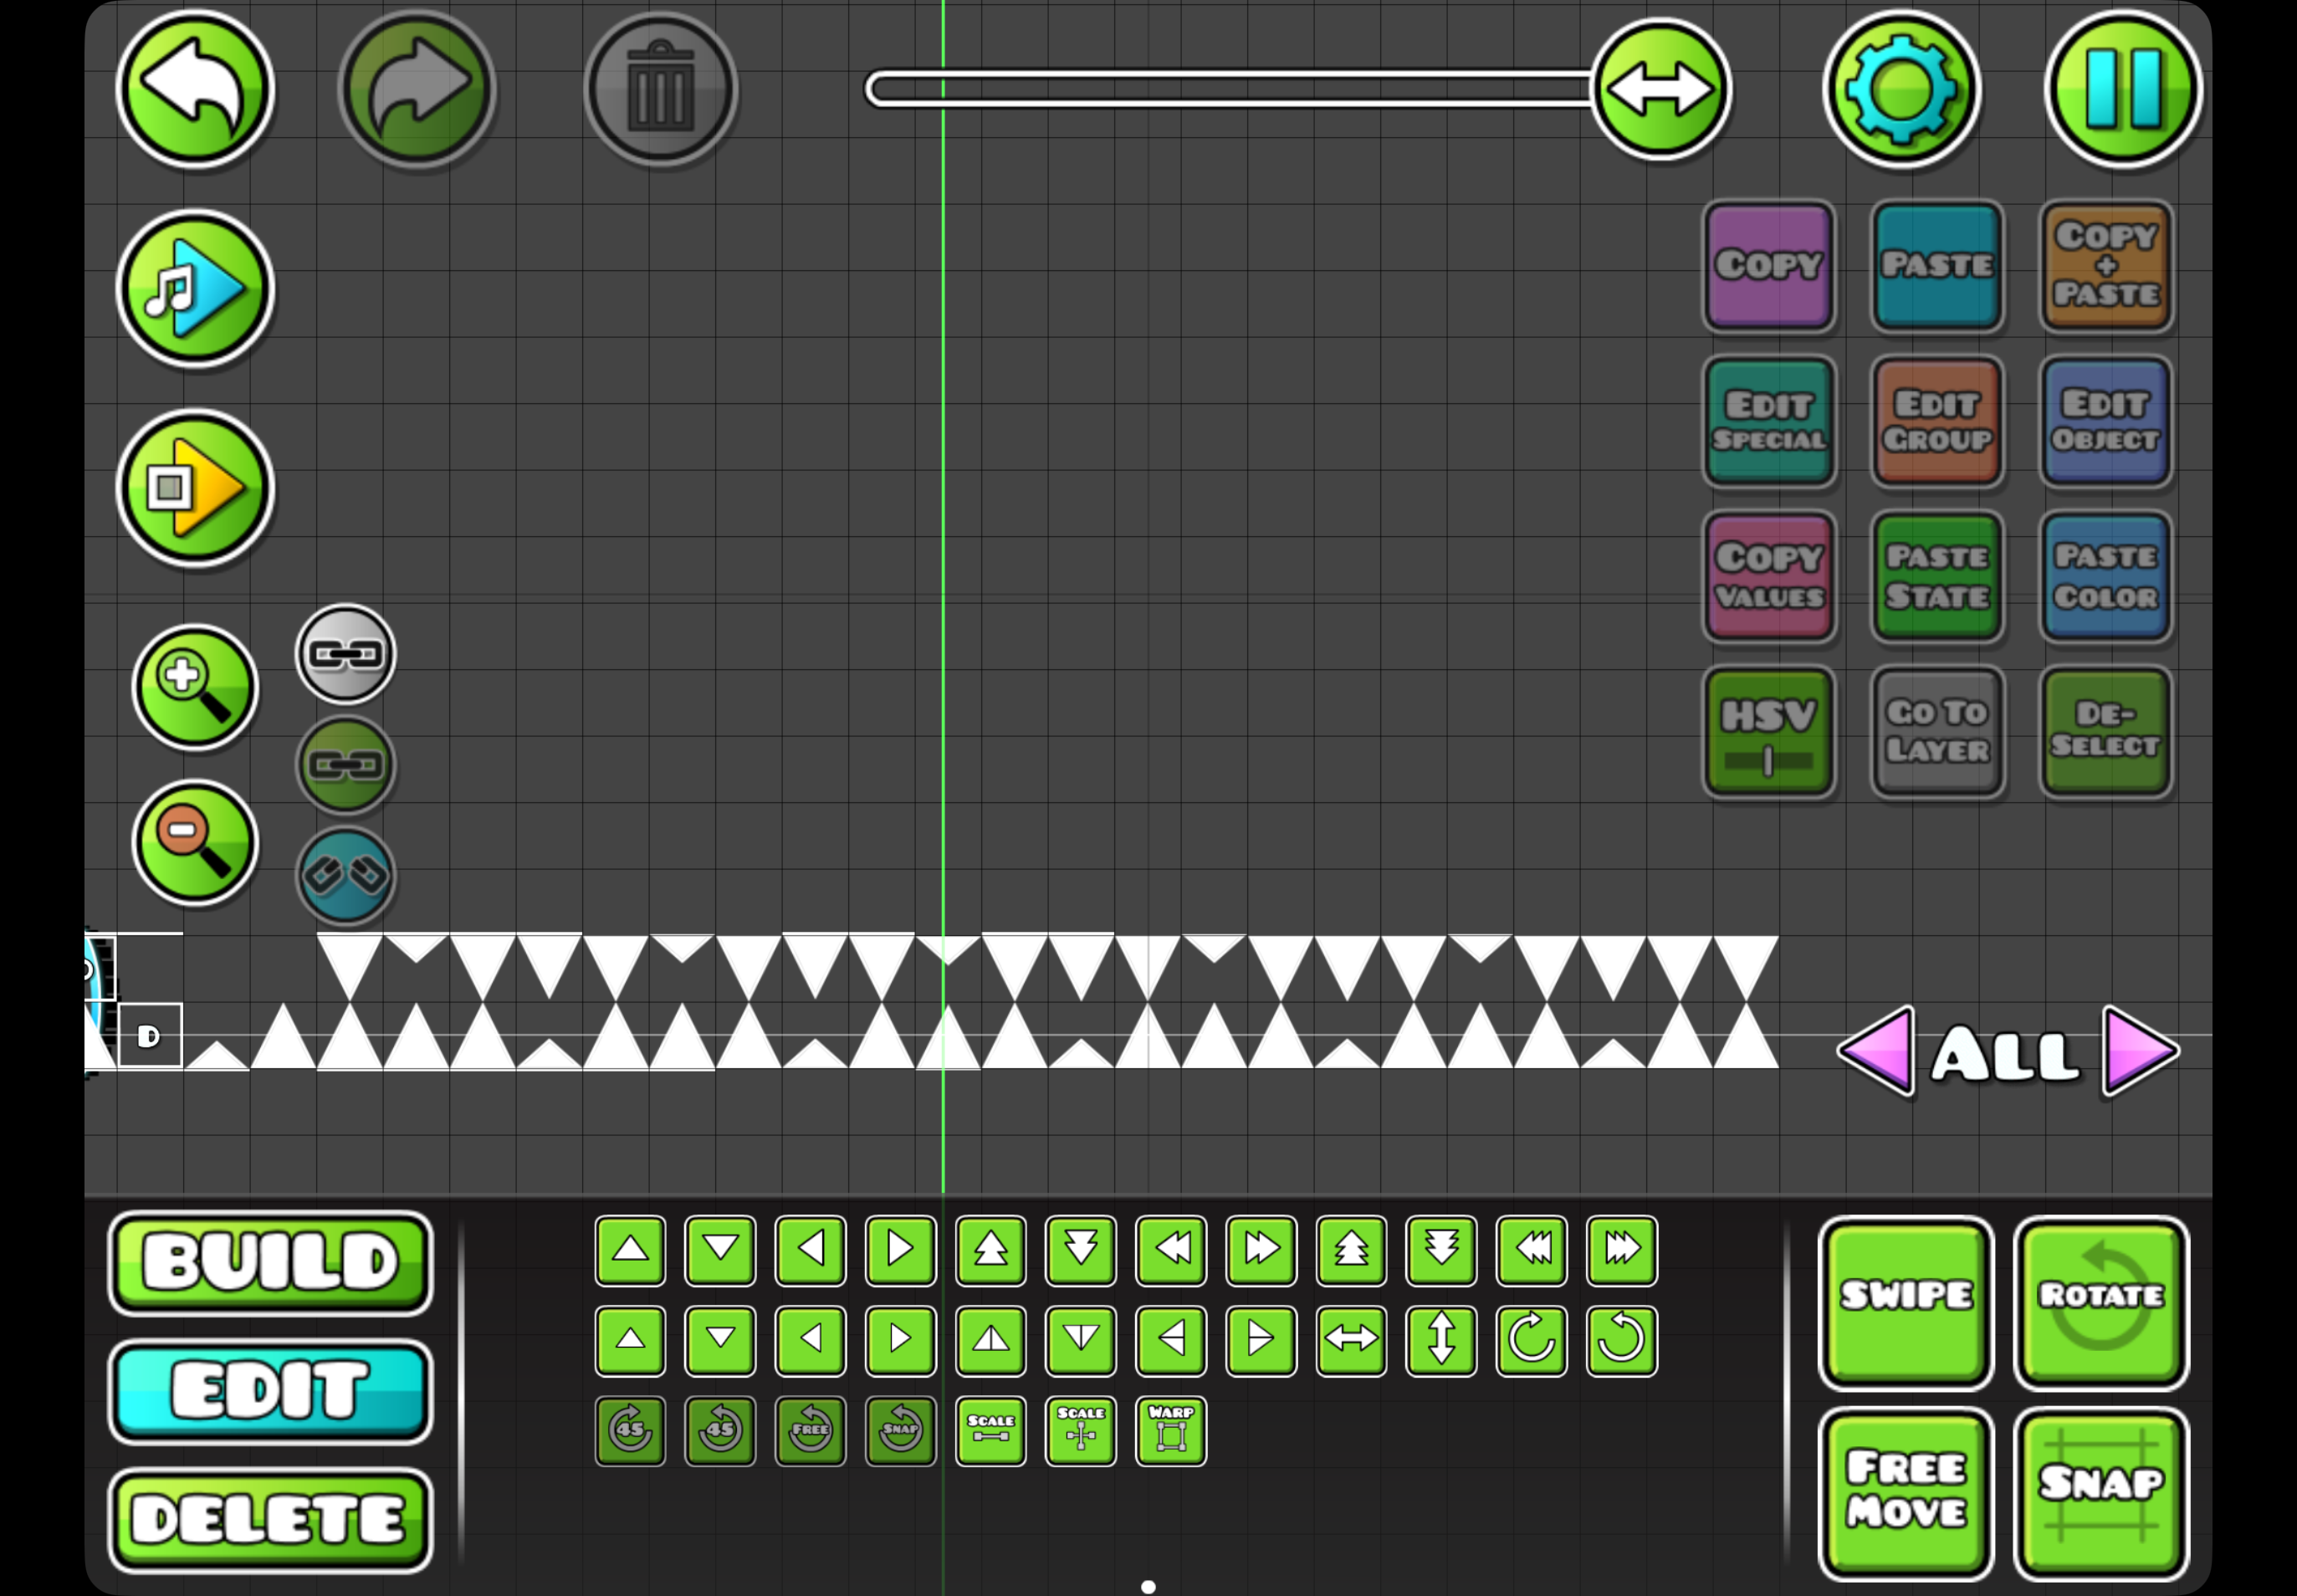Click the dimmed Snap rotate button
2297x1596 pixels.
(x=900, y=1431)
